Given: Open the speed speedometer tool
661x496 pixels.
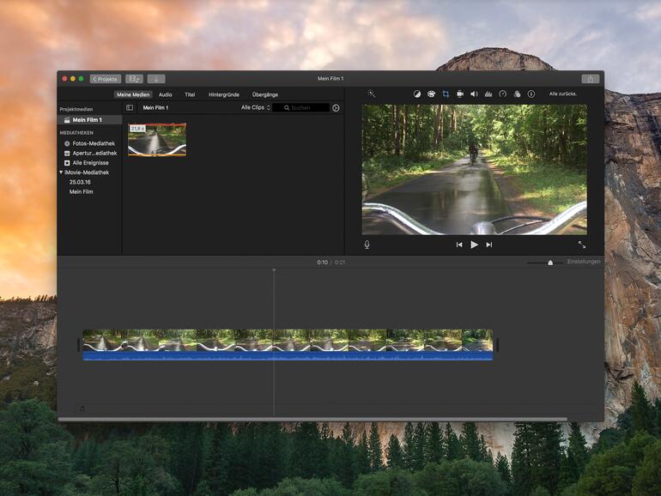Looking at the screenshot, I should coord(503,94).
